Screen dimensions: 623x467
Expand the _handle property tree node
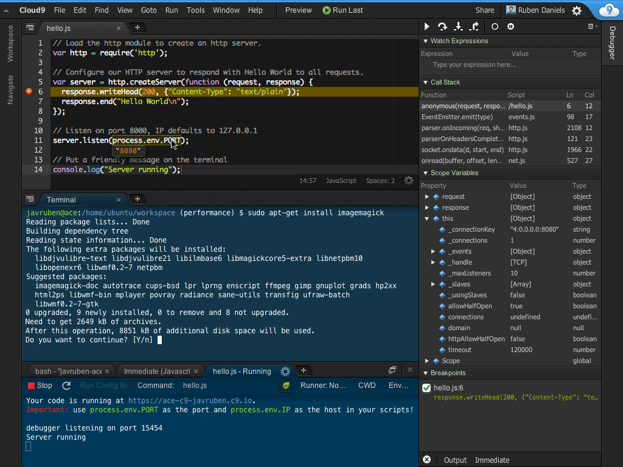[x=433, y=263]
